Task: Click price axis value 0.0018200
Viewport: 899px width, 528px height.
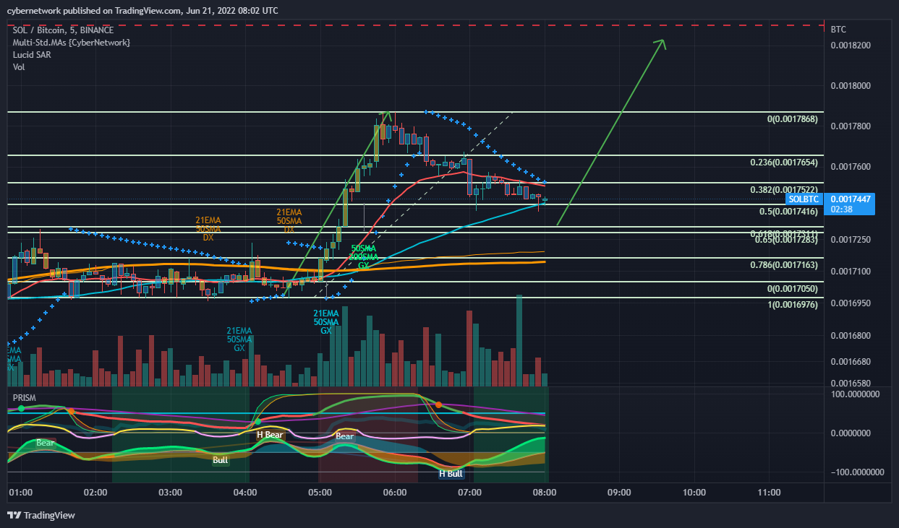Action: pyautogui.click(x=851, y=46)
